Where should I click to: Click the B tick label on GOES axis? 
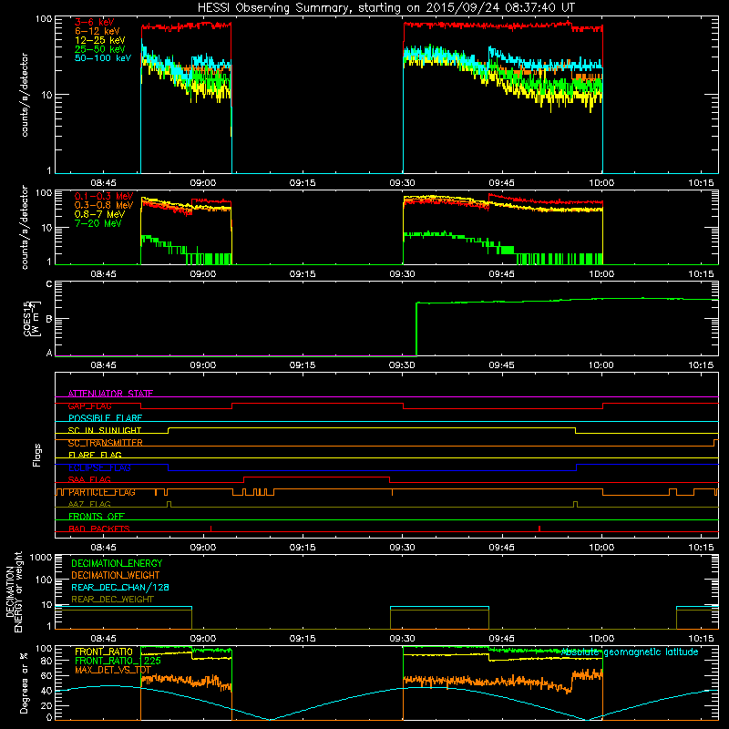[49, 319]
